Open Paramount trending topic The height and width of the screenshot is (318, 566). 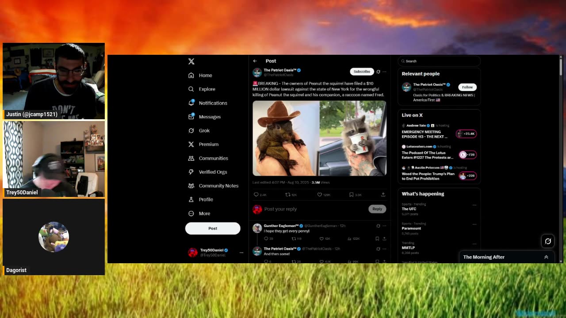(x=411, y=228)
